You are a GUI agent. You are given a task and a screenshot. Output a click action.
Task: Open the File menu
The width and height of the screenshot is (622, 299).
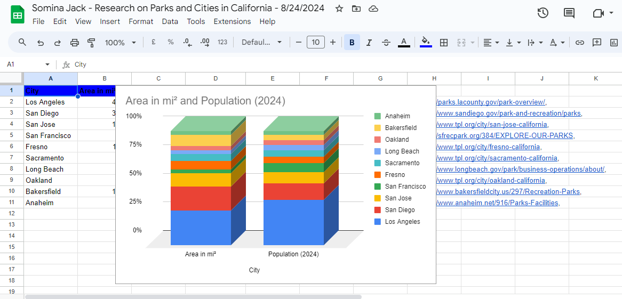pos(38,21)
